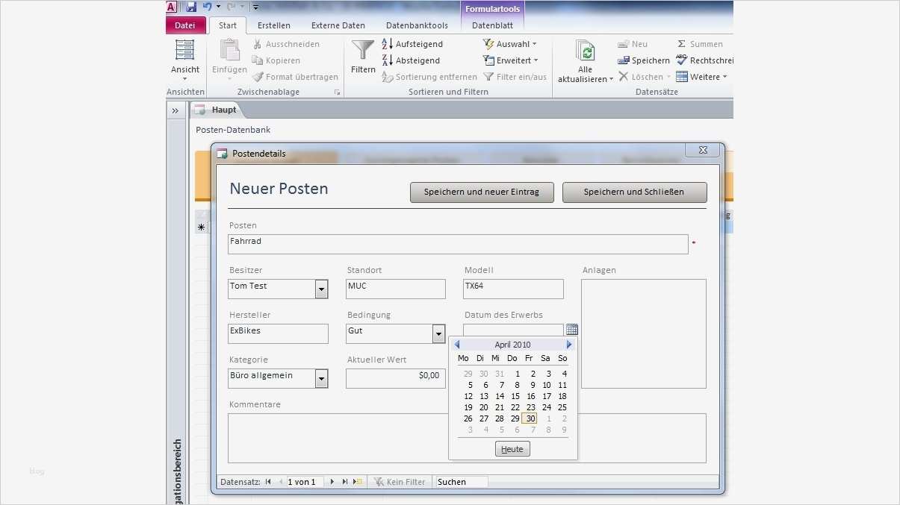Click Speichern und Schließen button

pyautogui.click(x=634, y=192)
